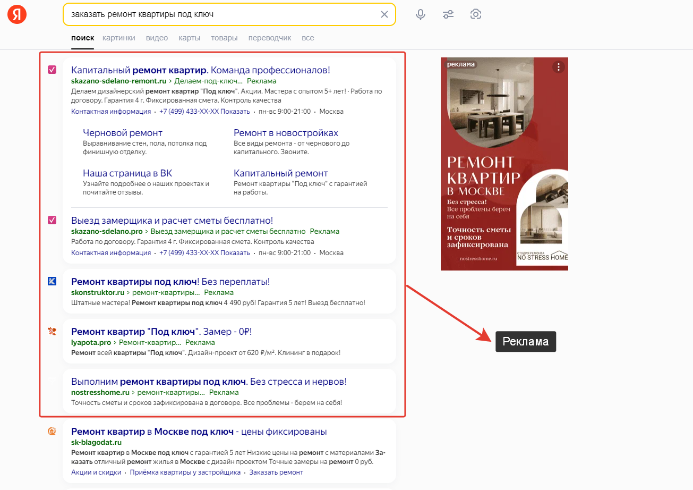Viewport: 693px width, 490px height.
Task: Open search settings sliders icon
Action: (x=448, y=14)
